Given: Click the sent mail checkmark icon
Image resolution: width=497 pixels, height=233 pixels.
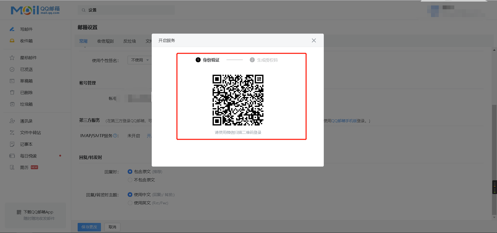Looking at the screenshot, I should point(12,69).
